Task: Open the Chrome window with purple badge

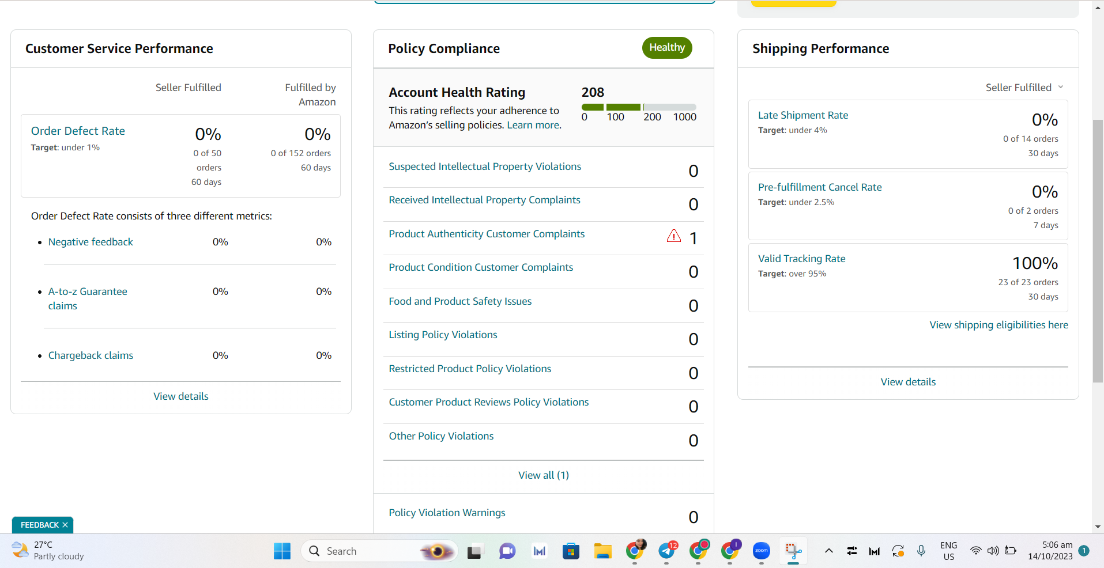Action: 730,551
